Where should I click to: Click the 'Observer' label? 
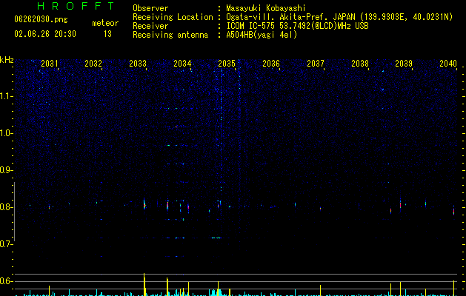point(150,8)
